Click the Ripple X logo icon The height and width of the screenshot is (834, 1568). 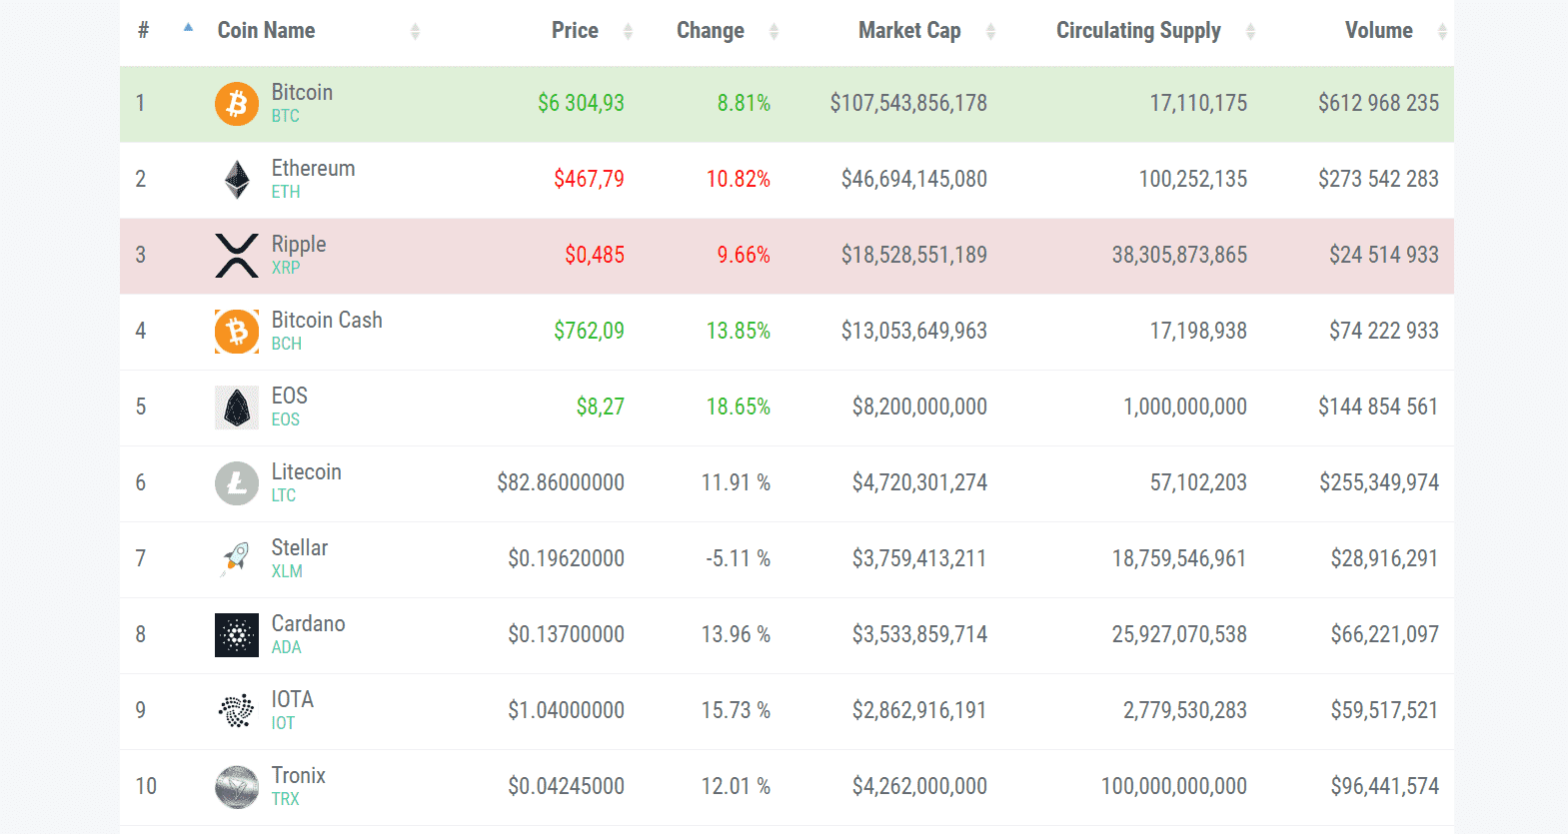click(237, 256)
